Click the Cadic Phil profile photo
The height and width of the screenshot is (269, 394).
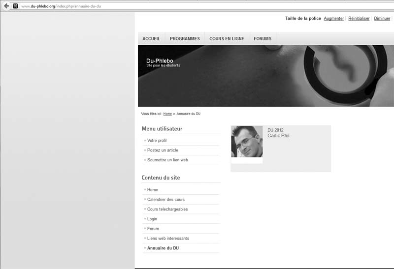(x=247, y=142)
